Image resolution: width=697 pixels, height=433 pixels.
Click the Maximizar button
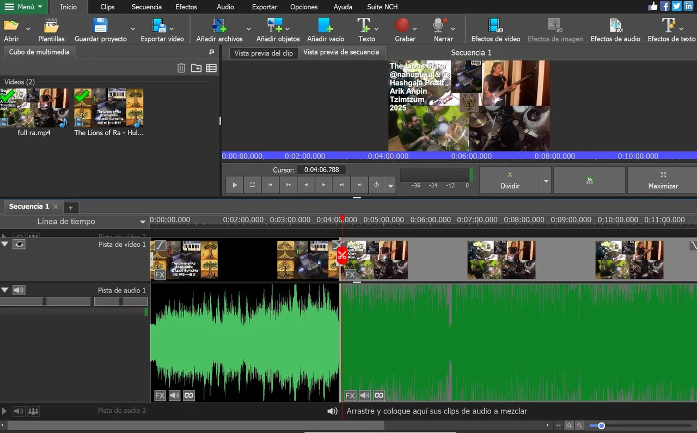pyautogui.click(x=663, y=180)
